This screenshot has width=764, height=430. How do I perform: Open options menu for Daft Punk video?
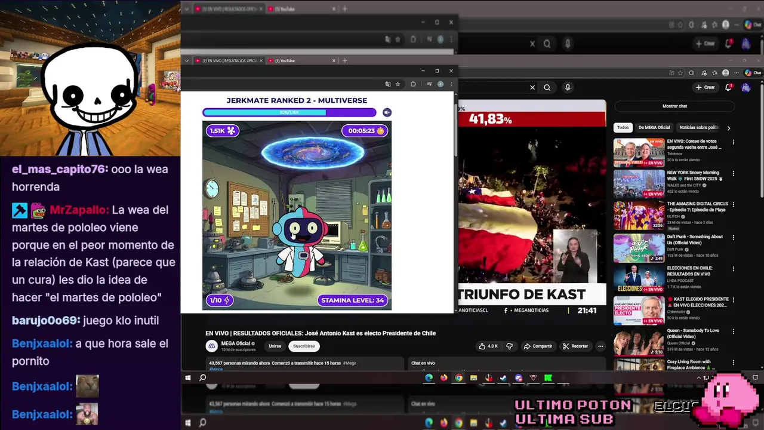click(x=734, y=238)
